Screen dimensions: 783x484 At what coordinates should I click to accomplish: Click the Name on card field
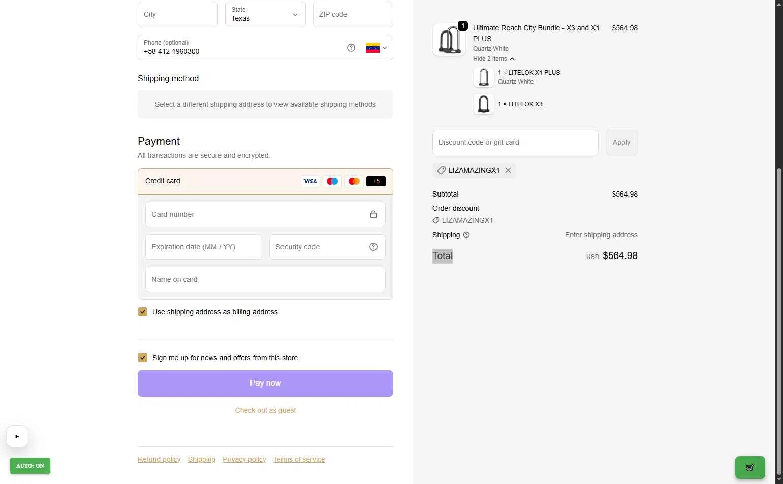point(265,279)
